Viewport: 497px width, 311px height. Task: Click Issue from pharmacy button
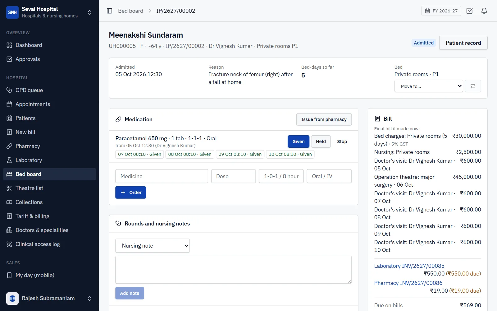pos(324,119)
